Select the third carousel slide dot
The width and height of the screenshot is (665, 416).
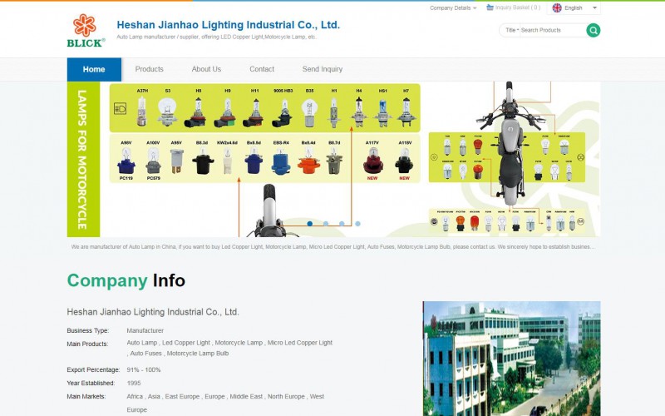pos(342,223)
